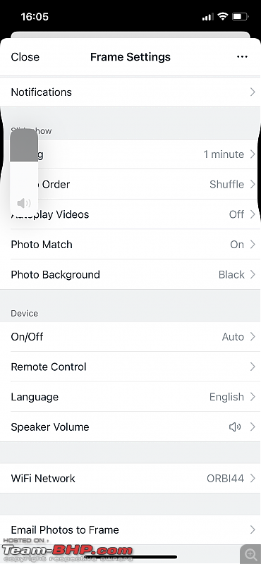Click the speaker icon in Speaker Volume row

click(235, 427)
